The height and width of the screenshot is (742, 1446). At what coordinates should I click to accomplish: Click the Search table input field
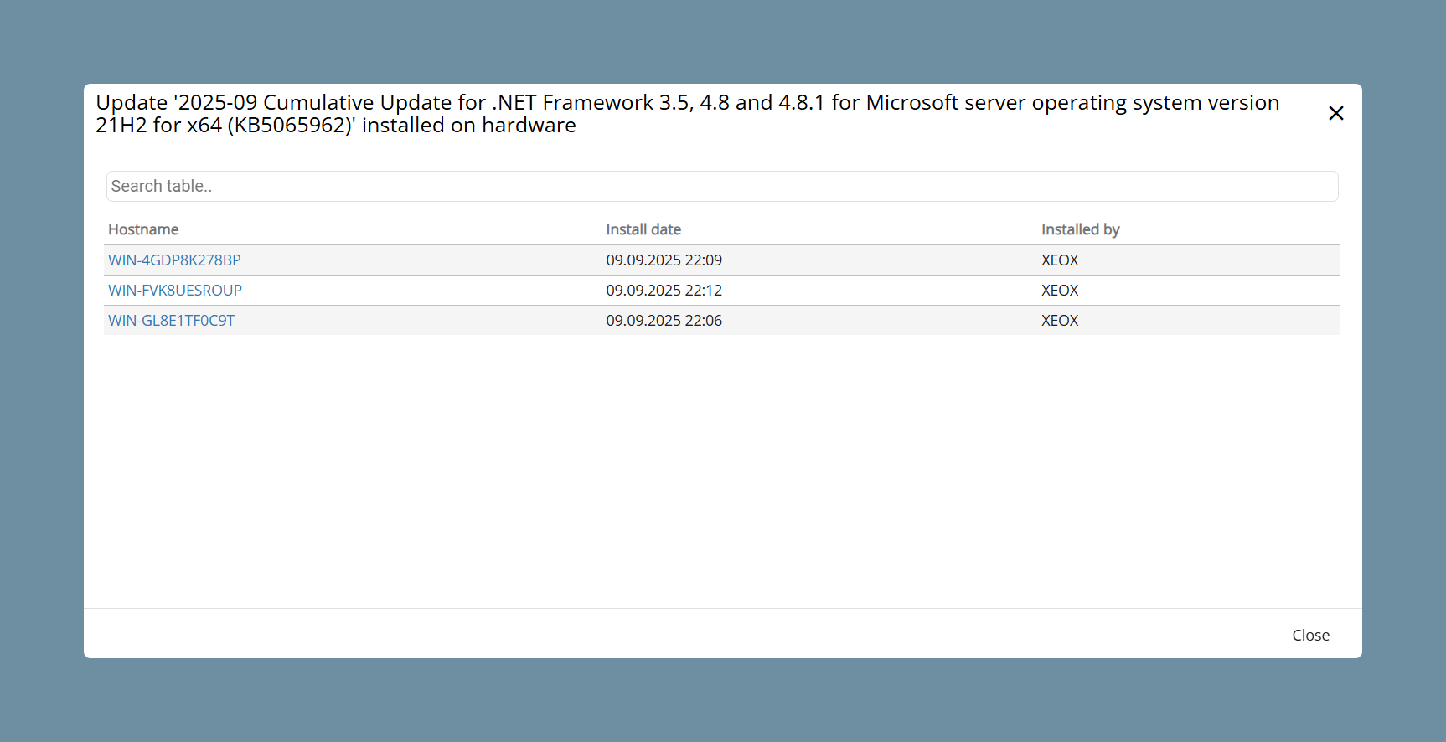(722, 186)
